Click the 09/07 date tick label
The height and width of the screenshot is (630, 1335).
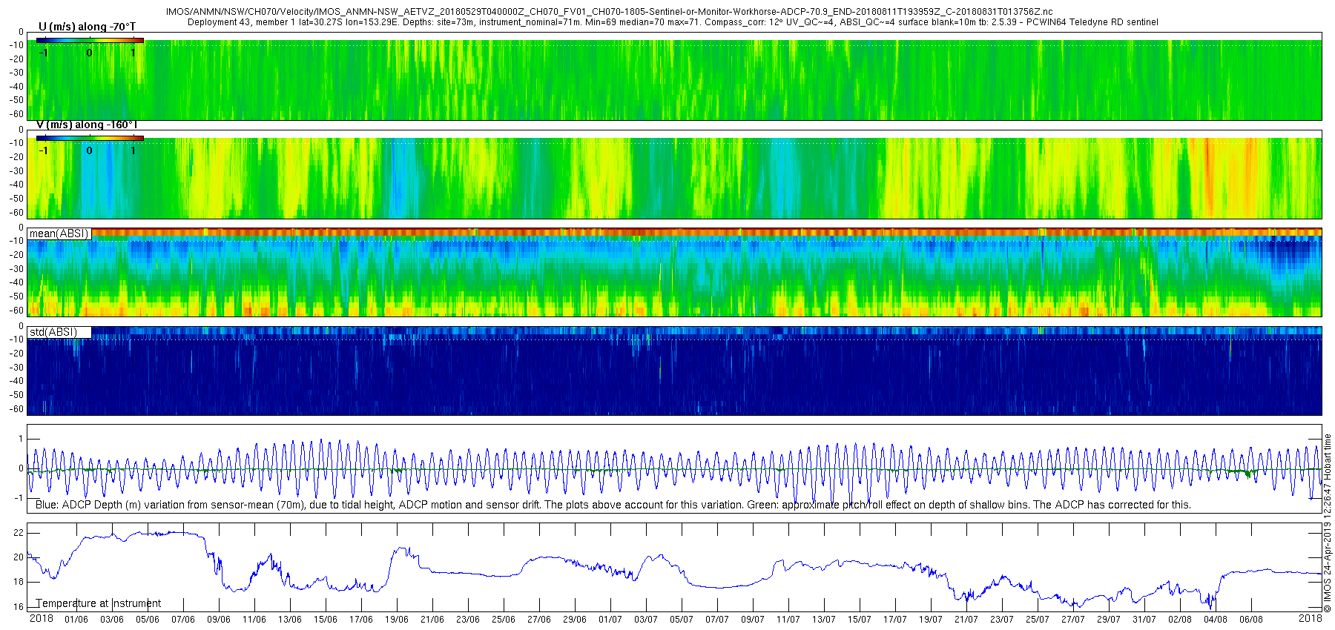[x=753, y=620]
